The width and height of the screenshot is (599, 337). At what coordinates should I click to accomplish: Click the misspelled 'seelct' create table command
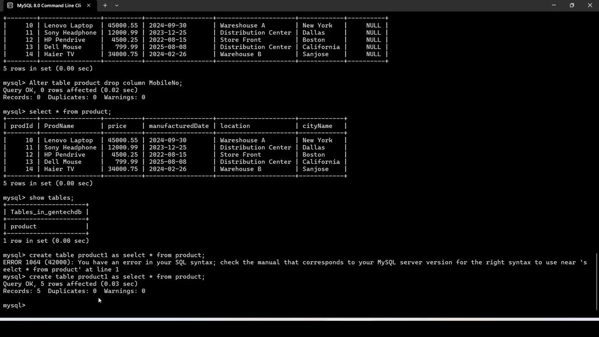(117, 255)
